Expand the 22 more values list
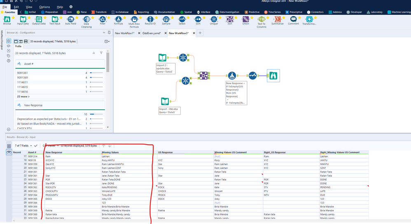 23,97
